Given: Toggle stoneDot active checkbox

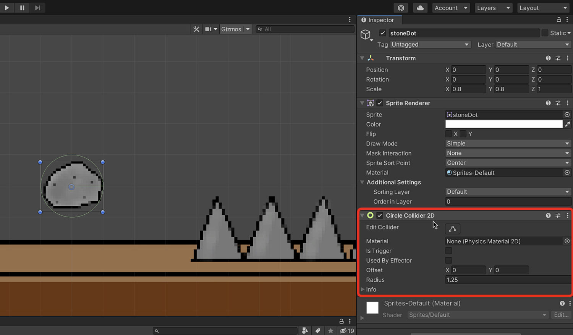Looking at the screenshot, I should (382, 33).
